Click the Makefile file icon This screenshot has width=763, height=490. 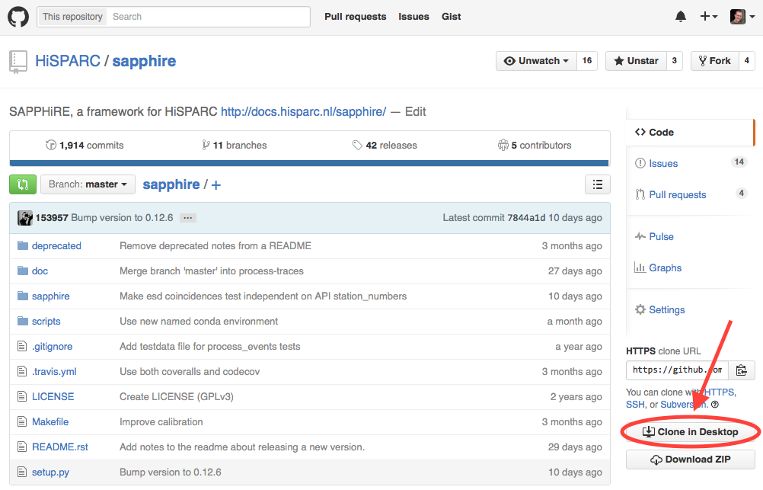coord(22,422)
